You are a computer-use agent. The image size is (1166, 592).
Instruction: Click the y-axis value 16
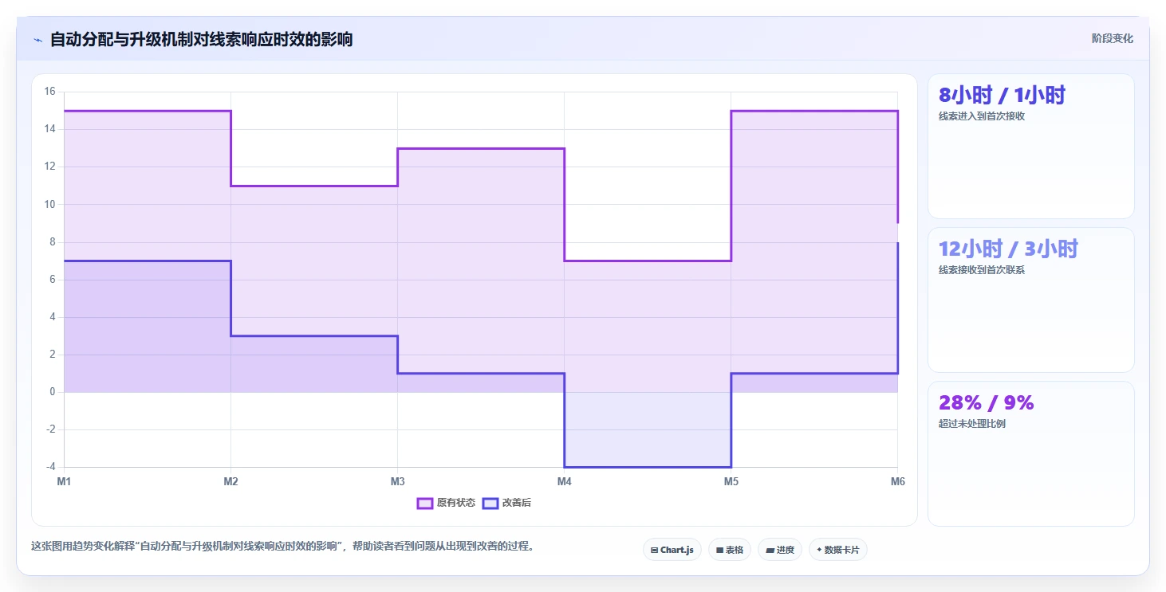(x=49, y=92)
